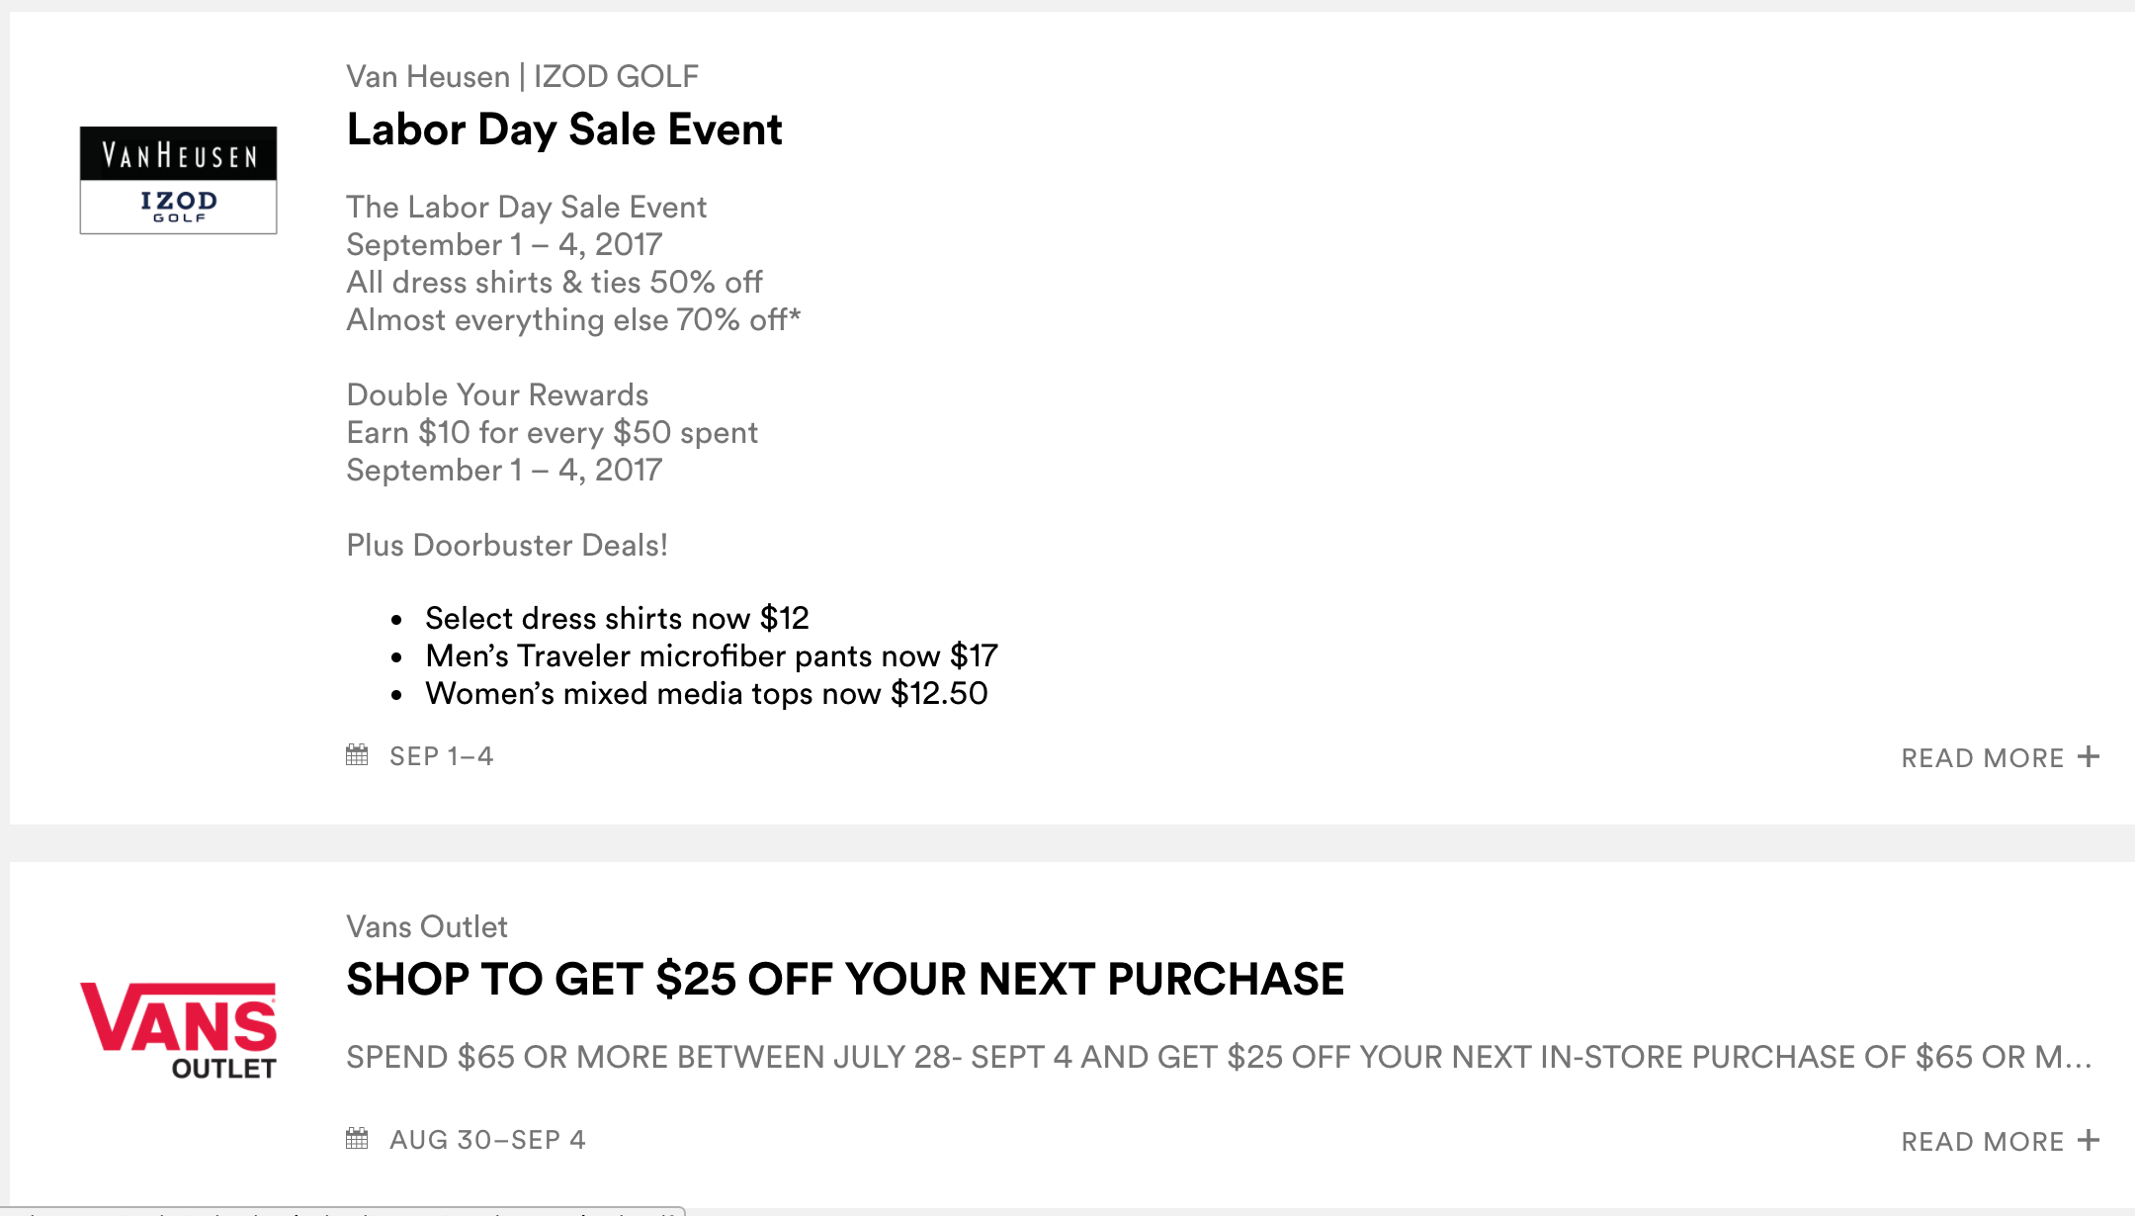Click the Women's mixed media tops bullet
The width and height of the screenshot is (2135, 1216).
(x=706, y=693)
